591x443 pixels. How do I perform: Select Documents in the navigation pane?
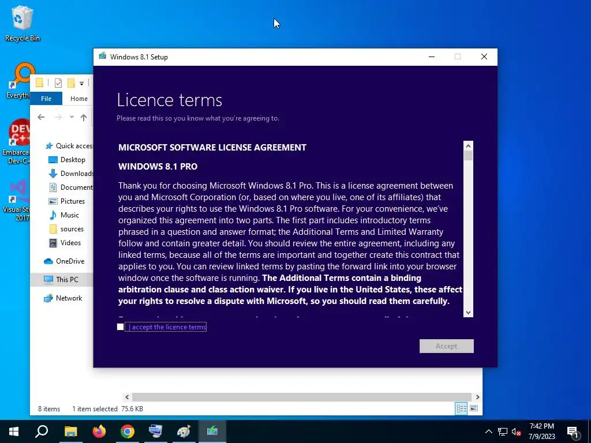point(71,187)
